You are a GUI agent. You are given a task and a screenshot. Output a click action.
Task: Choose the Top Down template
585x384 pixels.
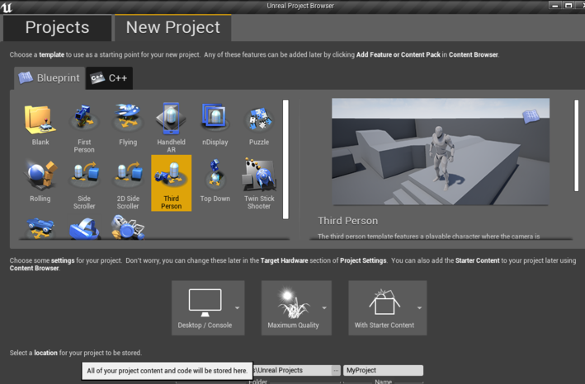215,182
